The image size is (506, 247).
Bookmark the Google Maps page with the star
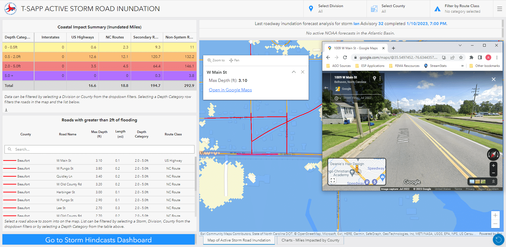[461, 57]
